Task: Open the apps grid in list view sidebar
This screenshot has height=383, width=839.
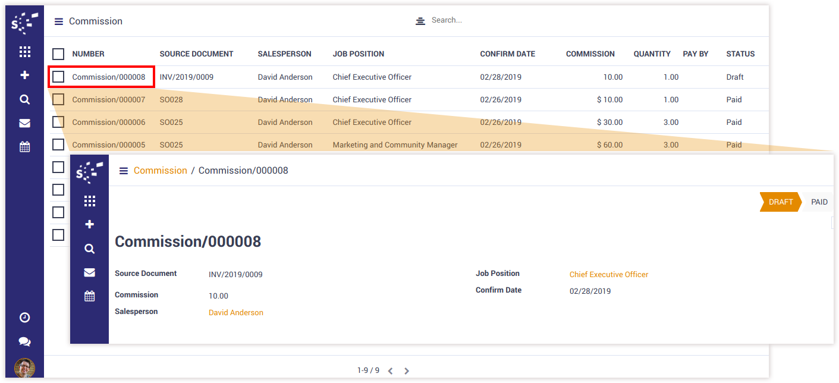Action: pos(24,52)
